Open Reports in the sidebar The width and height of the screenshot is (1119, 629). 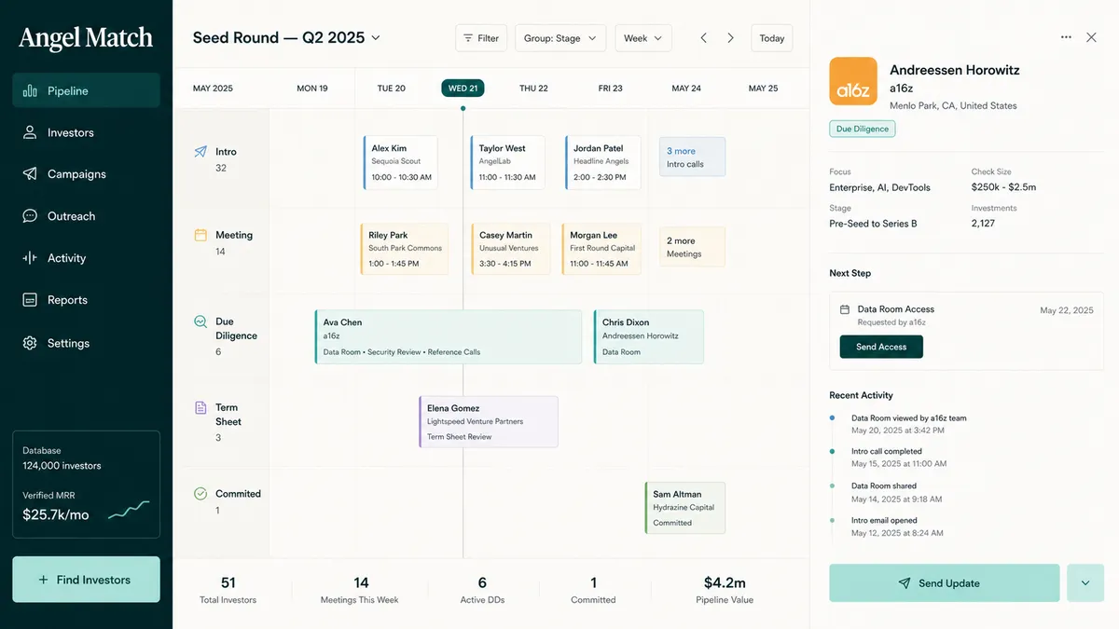86,300
